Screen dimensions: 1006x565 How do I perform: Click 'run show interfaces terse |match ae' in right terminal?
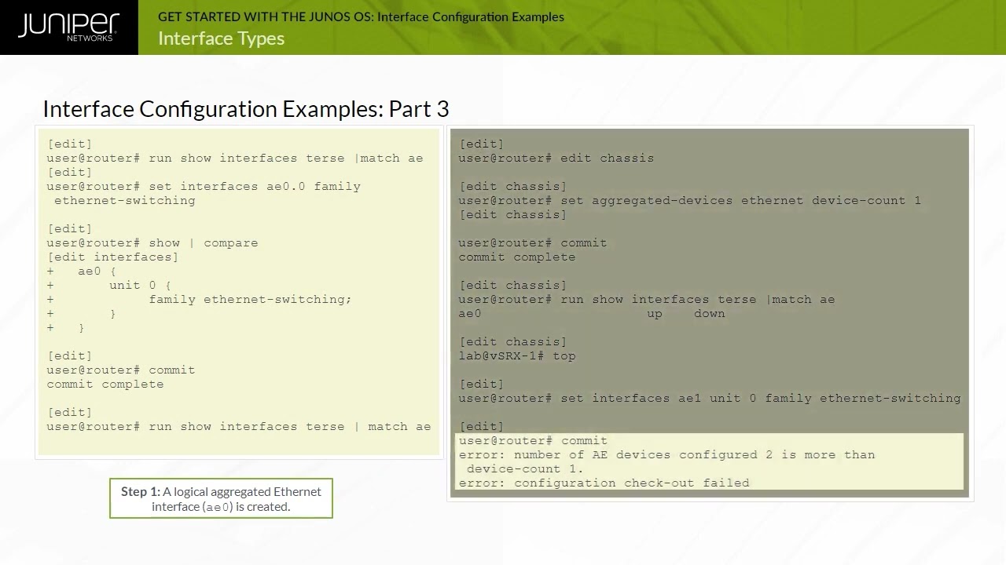[x=647, y=299]
